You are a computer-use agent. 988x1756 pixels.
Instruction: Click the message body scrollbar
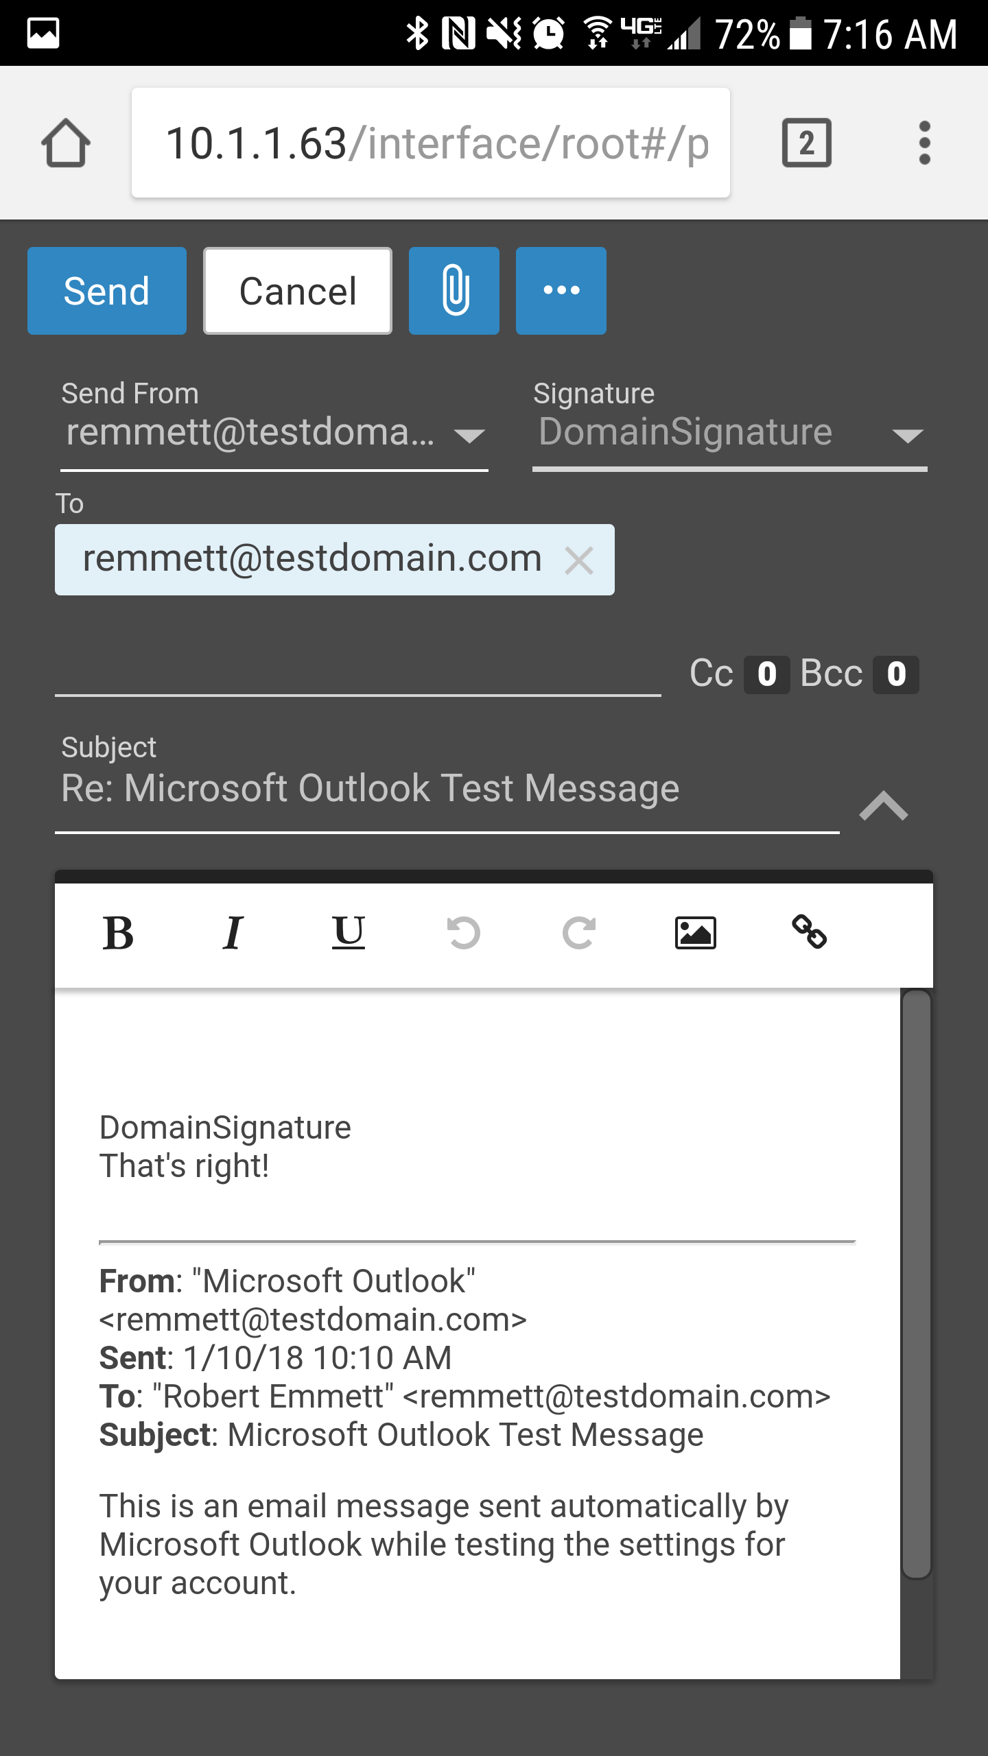(x=916, y=1283)
